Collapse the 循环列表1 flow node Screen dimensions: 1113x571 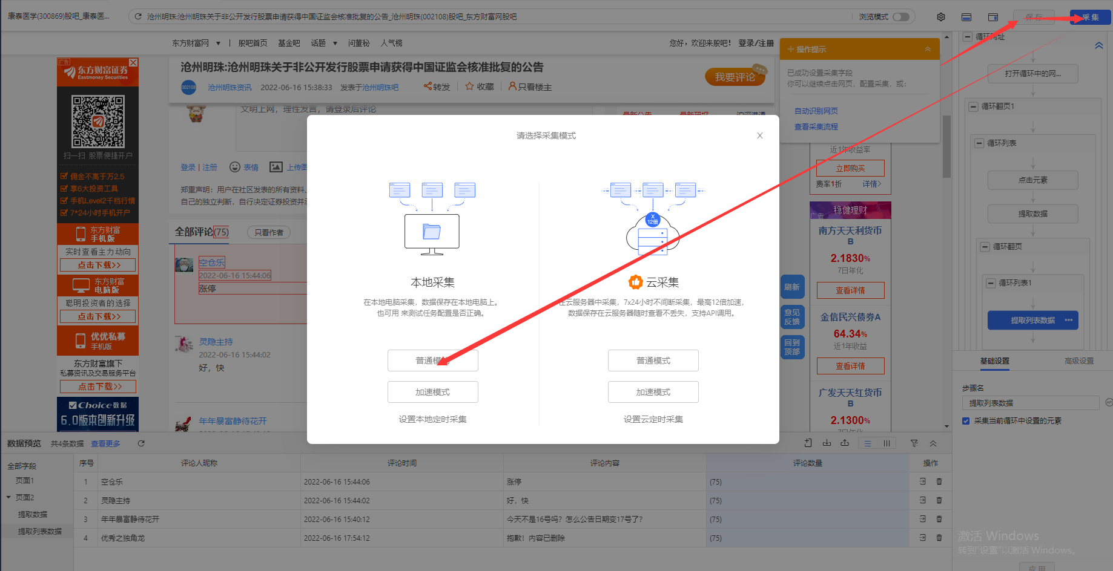tap(991, 283)
